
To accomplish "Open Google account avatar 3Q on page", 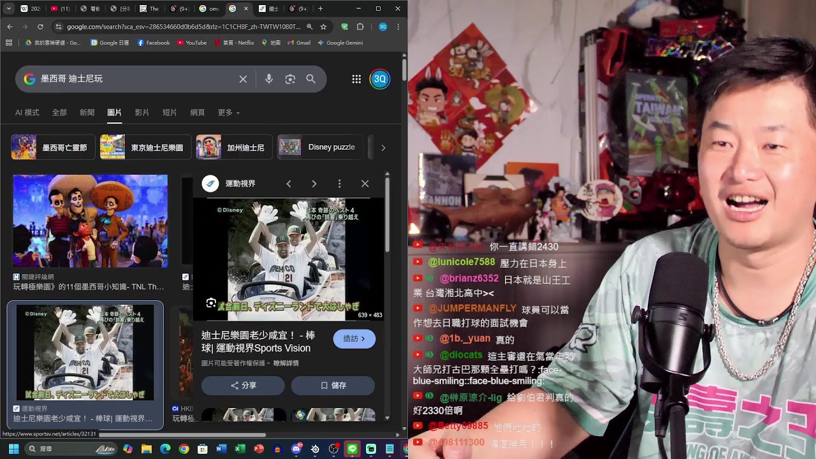I will pos(380,79).
